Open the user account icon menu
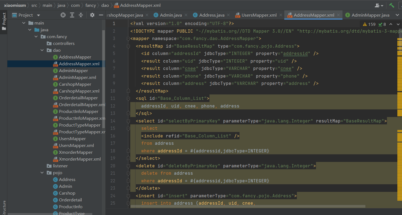 [379, 5]
